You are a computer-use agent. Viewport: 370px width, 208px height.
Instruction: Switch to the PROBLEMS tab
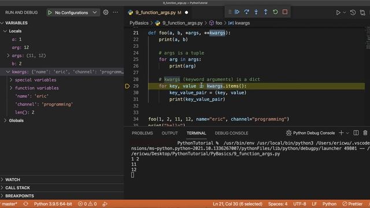pos(142,133)
